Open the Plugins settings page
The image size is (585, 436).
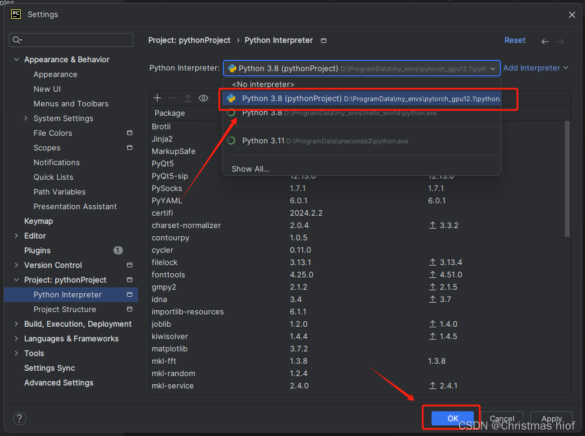tap(37, 251)
